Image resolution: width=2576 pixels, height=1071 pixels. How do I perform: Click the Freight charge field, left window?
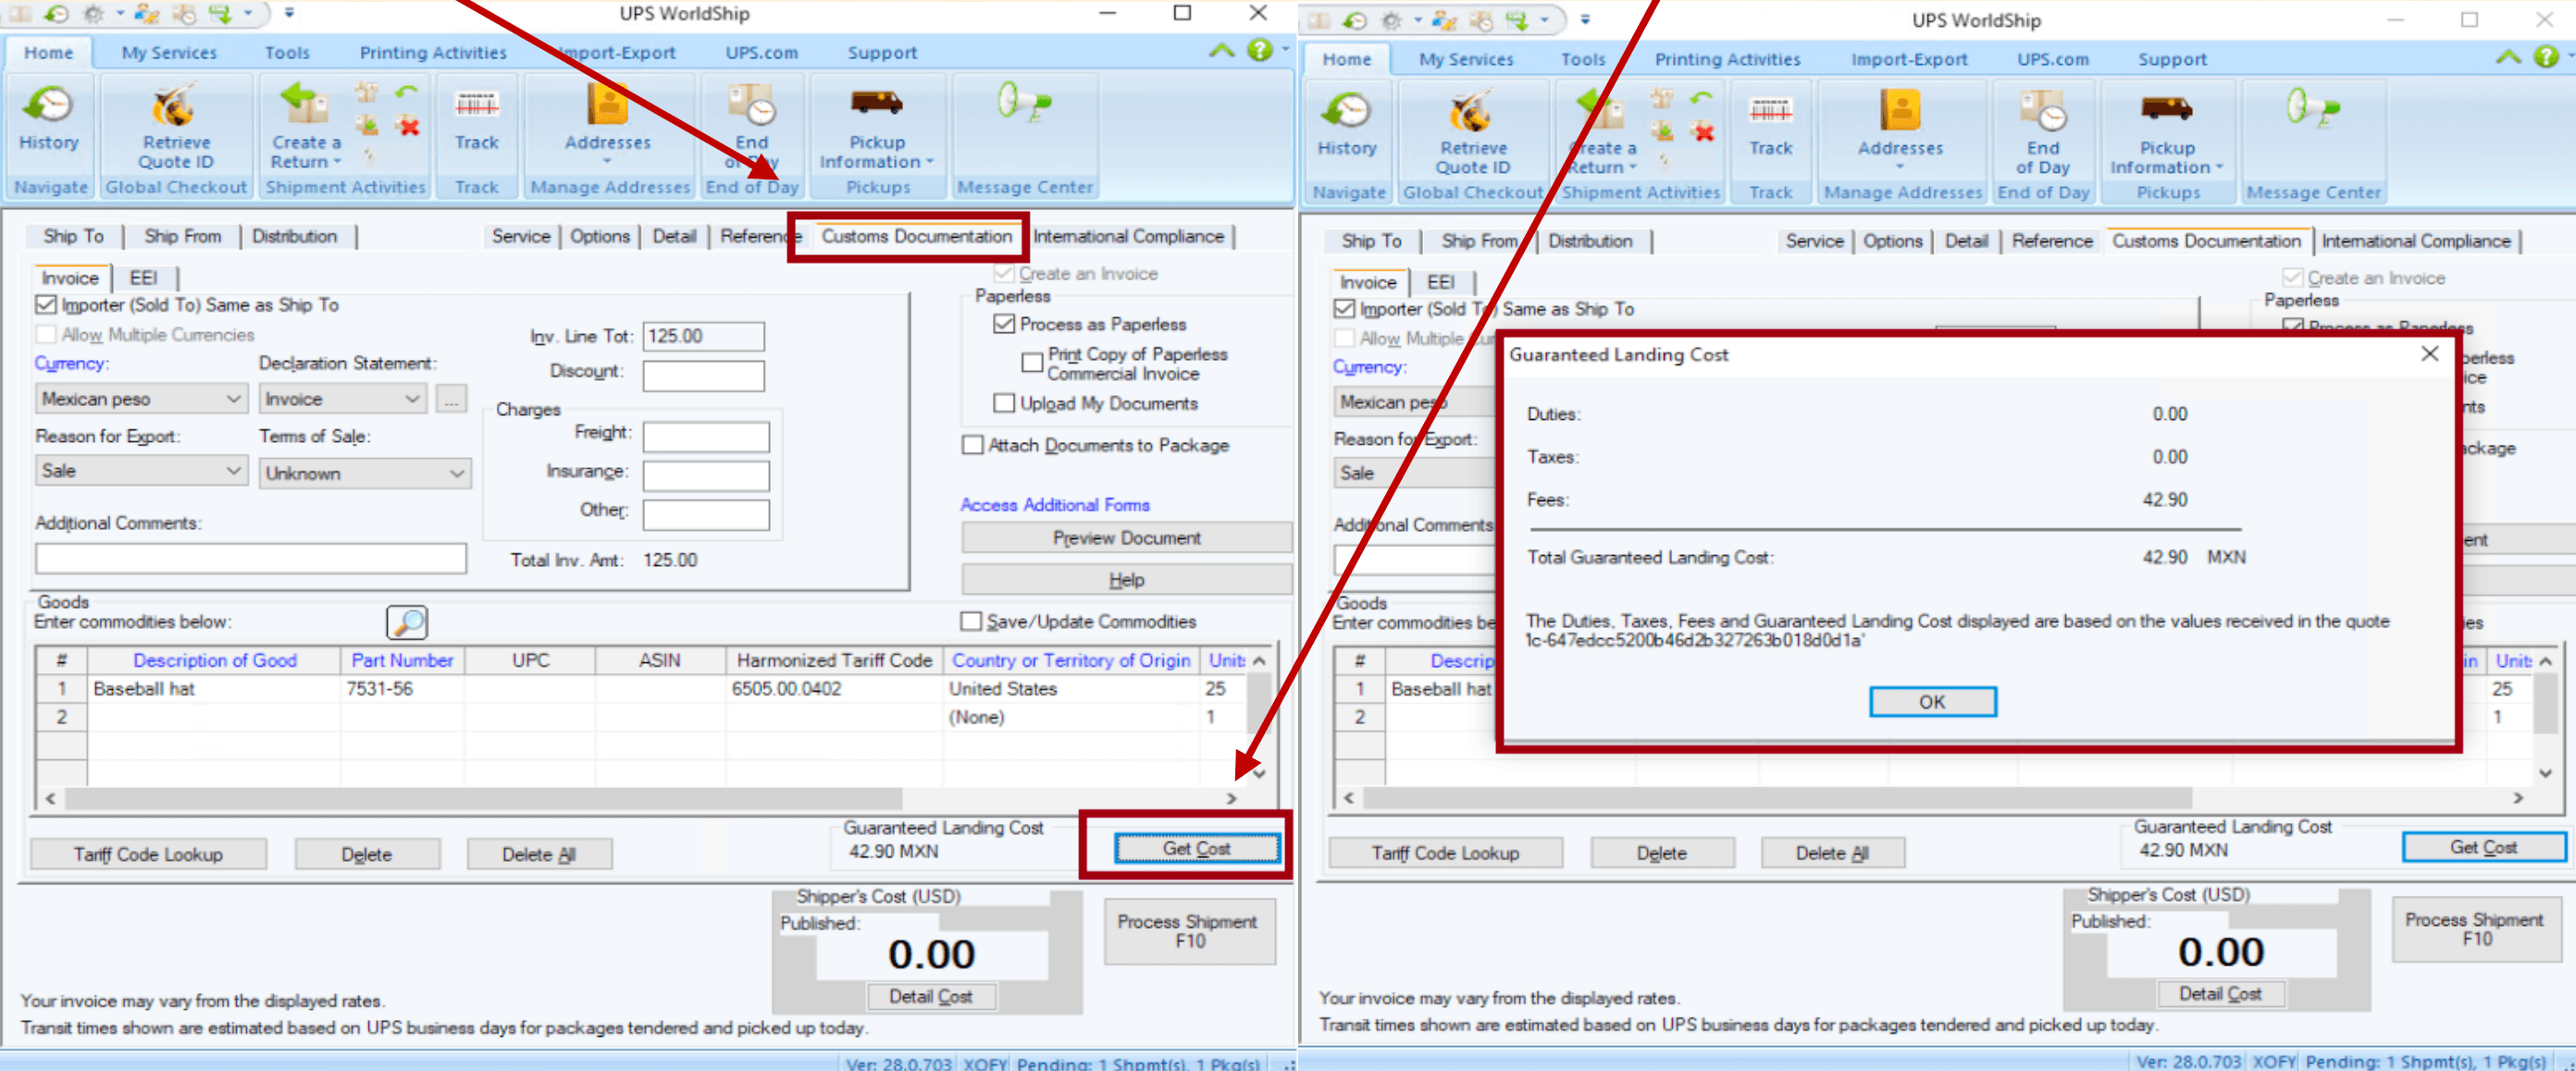tap(706, 436)
